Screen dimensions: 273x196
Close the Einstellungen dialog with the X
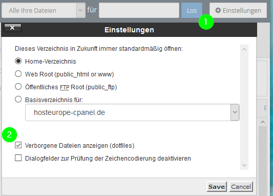pos(12,28)
